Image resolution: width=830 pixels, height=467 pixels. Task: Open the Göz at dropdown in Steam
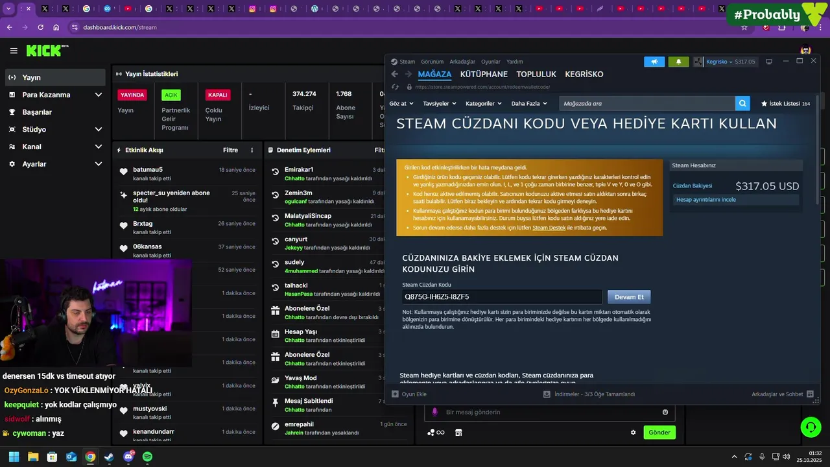[401, 103]
